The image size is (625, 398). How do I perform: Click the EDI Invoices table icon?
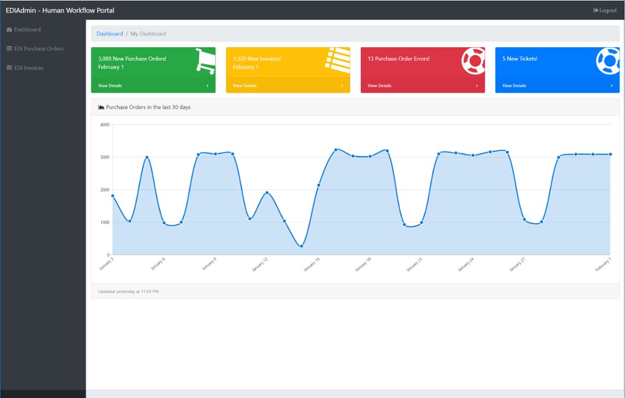[9, 68]
